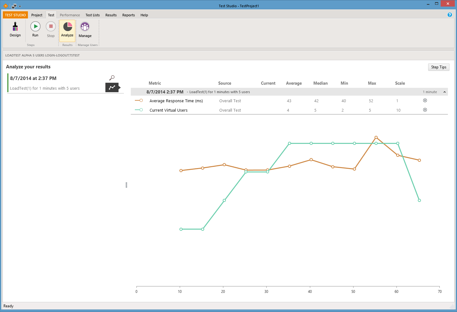Remove Average Response Time metric
Image resolution: width=457 pixels, height=312 pixels.
click(x=425, y=100)
